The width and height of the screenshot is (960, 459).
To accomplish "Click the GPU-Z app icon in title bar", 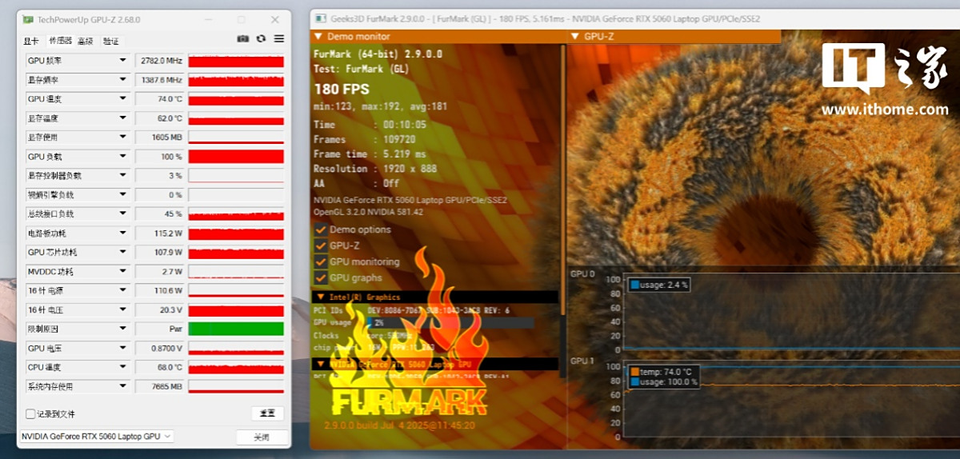I will point(28,19).
